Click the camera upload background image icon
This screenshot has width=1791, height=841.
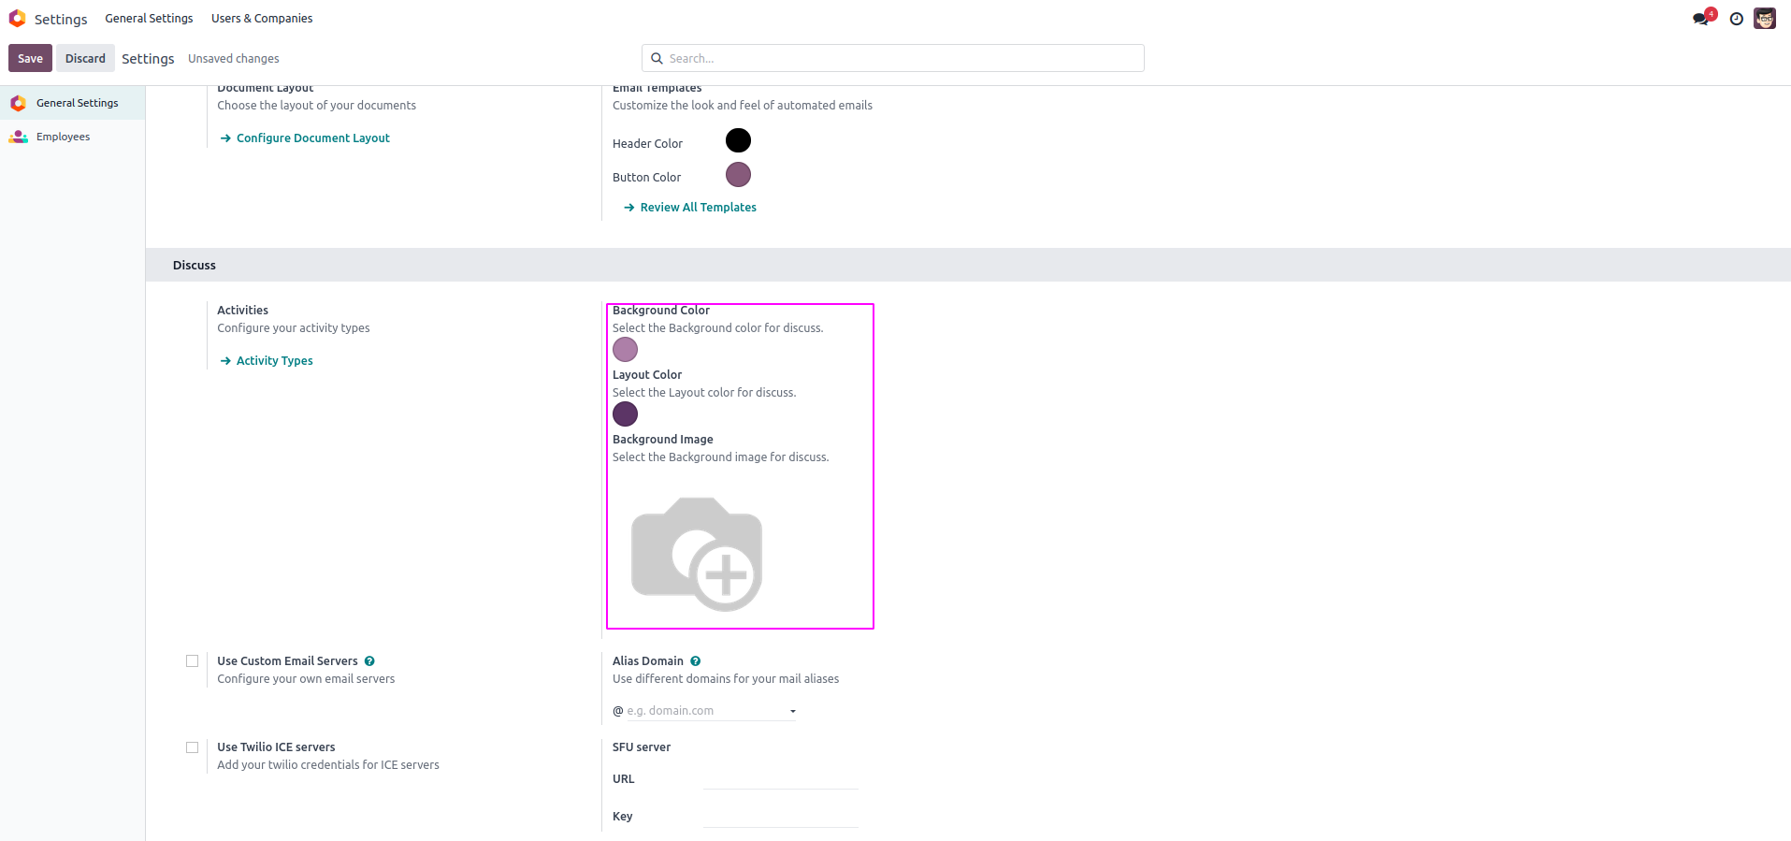pyautogui.click(x=697, y=554)
